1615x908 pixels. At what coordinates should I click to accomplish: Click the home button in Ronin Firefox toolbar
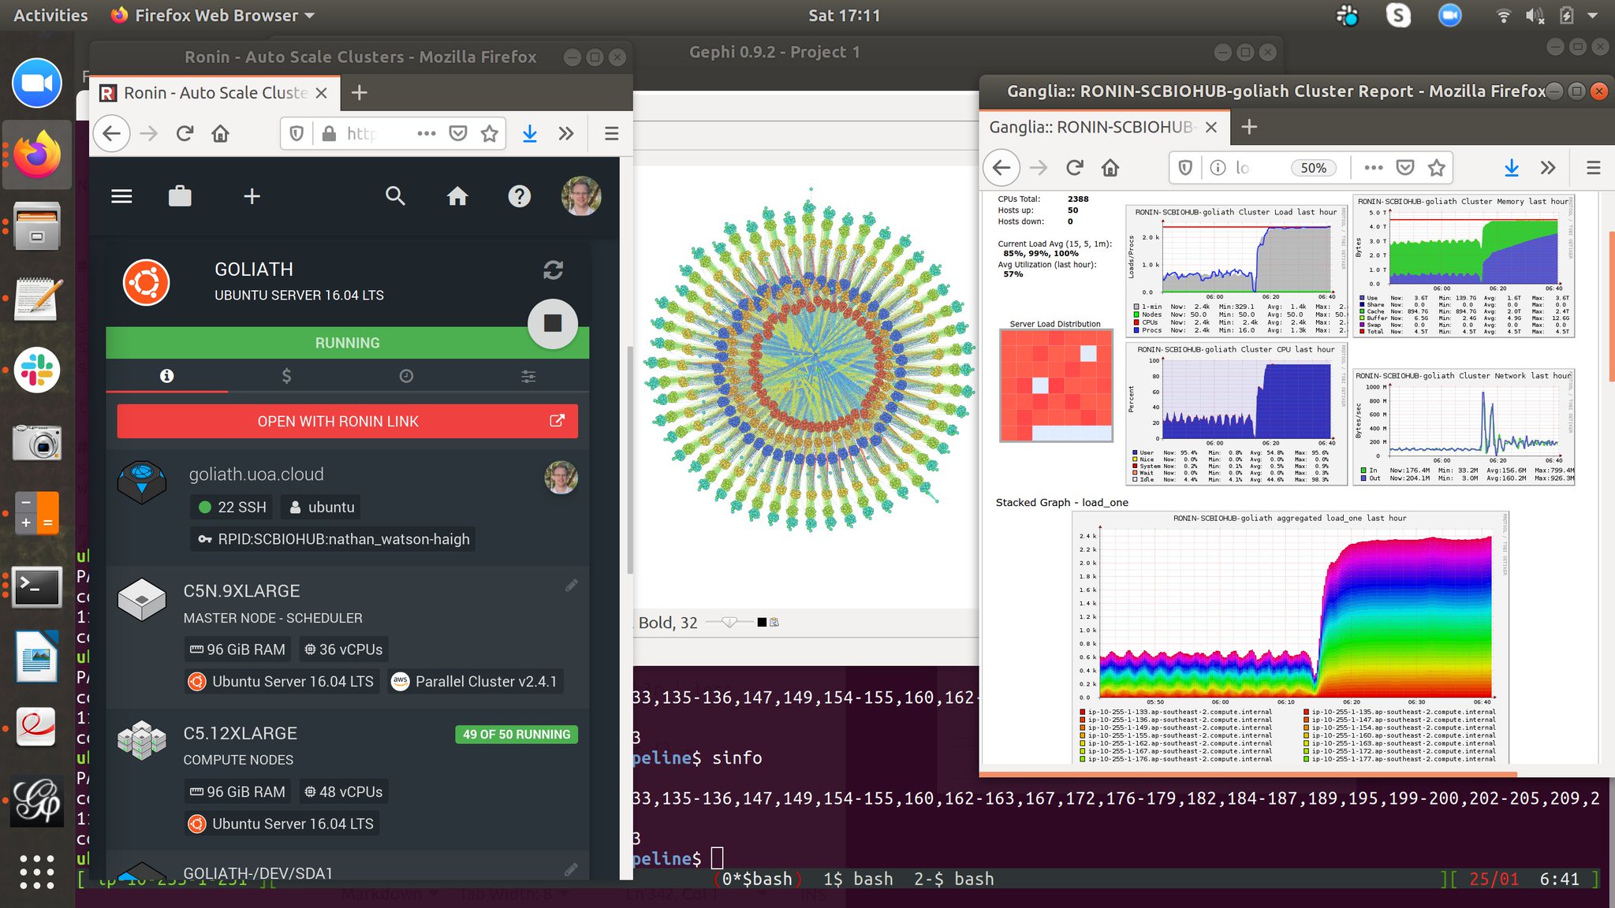221,134
